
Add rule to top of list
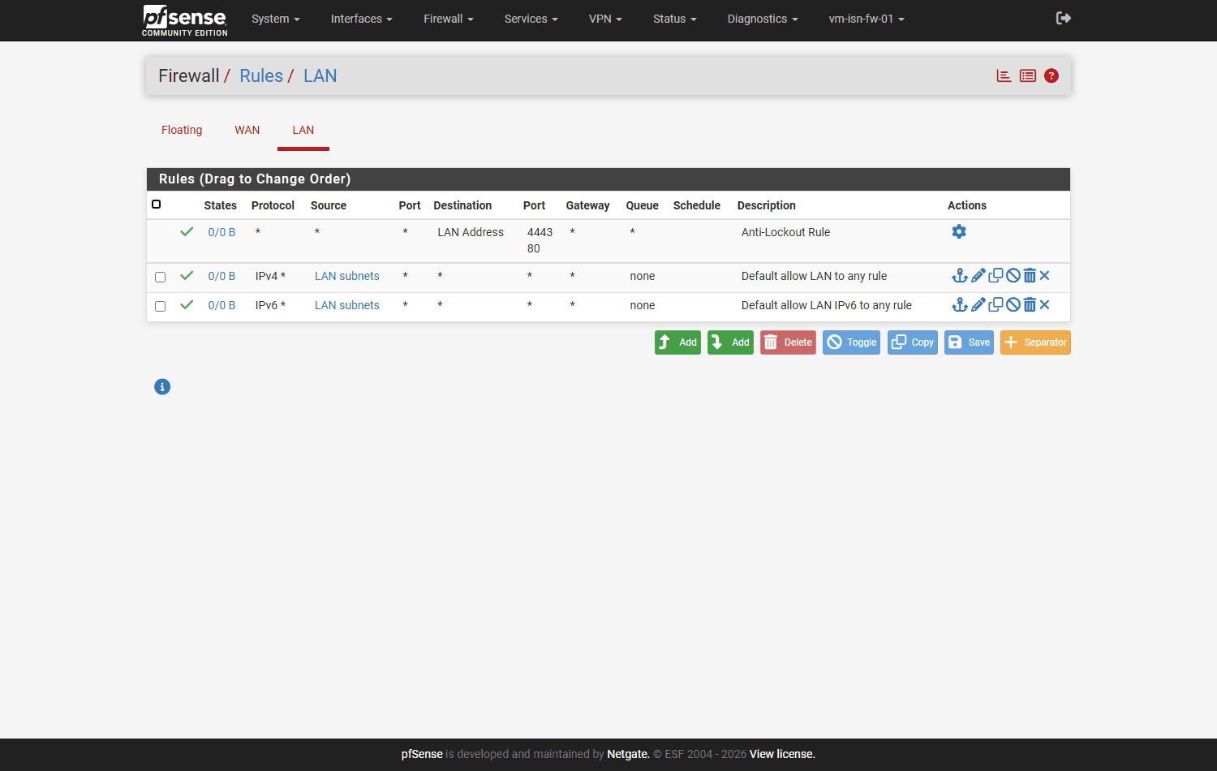pos(677,342)
